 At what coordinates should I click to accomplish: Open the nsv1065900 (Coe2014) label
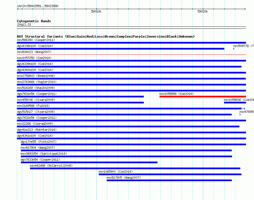[x=116, y=172]
